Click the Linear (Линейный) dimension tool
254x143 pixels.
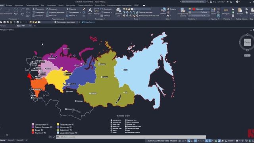click(106, 9)
